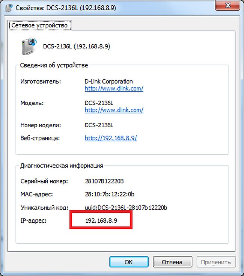The image size is (244, 276).
Task: Open the http://192.168.8.9/ web page link
Action: tap(111, 138)
